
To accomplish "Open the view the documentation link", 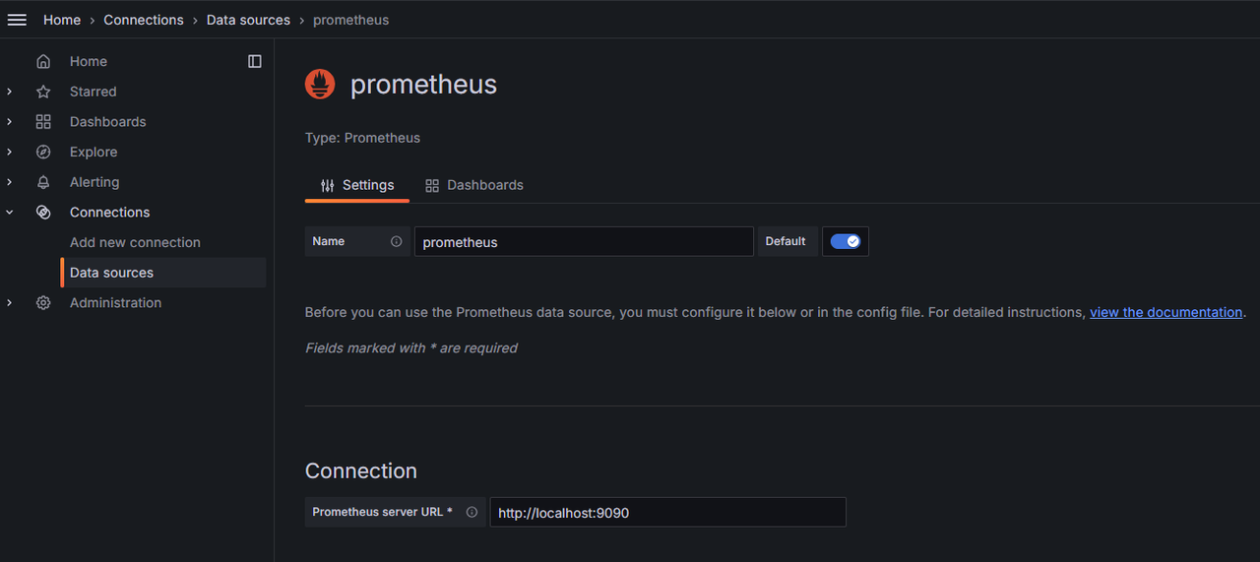I will point(1166,312).
